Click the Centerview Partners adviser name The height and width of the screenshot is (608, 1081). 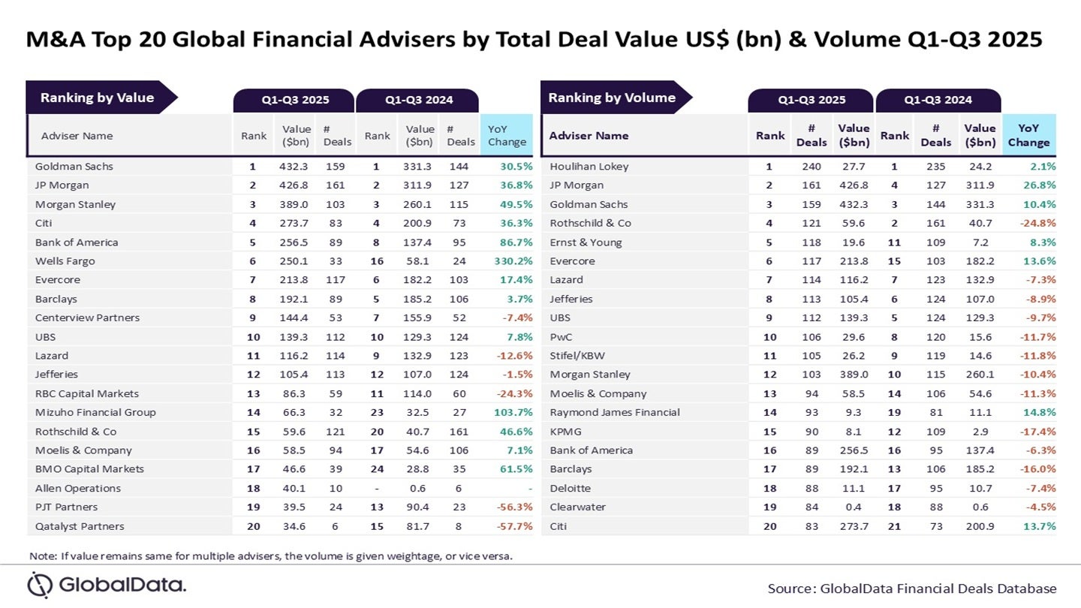pyautogui.click(x=87, y=318)
